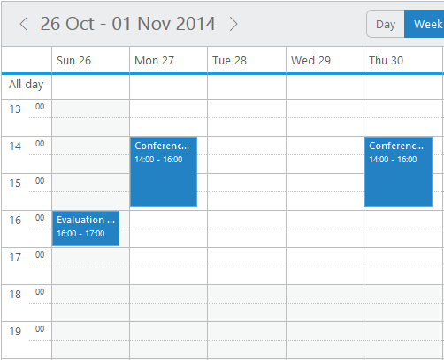Open the date range picker 26 Oct - 01 Nov 2014

click(128, 24)
